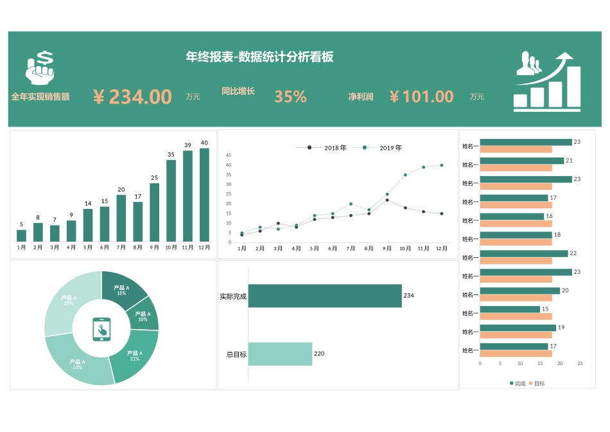Click the 总目标 bar labeled 220
This screenshot has width=610, height=432.
(280, 354)
